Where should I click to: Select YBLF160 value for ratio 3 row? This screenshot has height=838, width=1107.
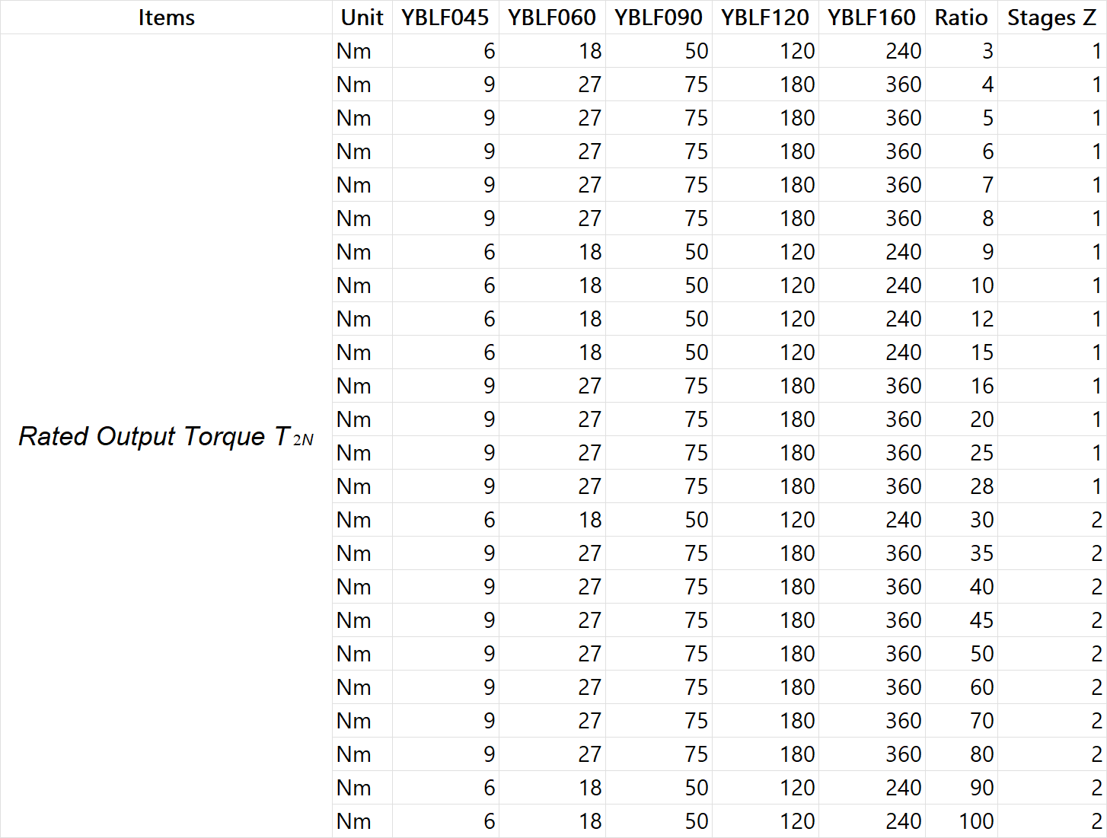click(x=872, y=51)
